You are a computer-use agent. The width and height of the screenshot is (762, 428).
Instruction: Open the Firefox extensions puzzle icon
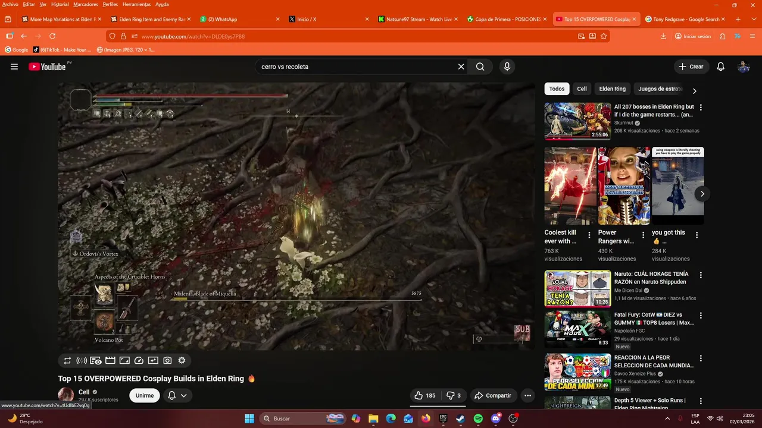click(x=722, y=36)
